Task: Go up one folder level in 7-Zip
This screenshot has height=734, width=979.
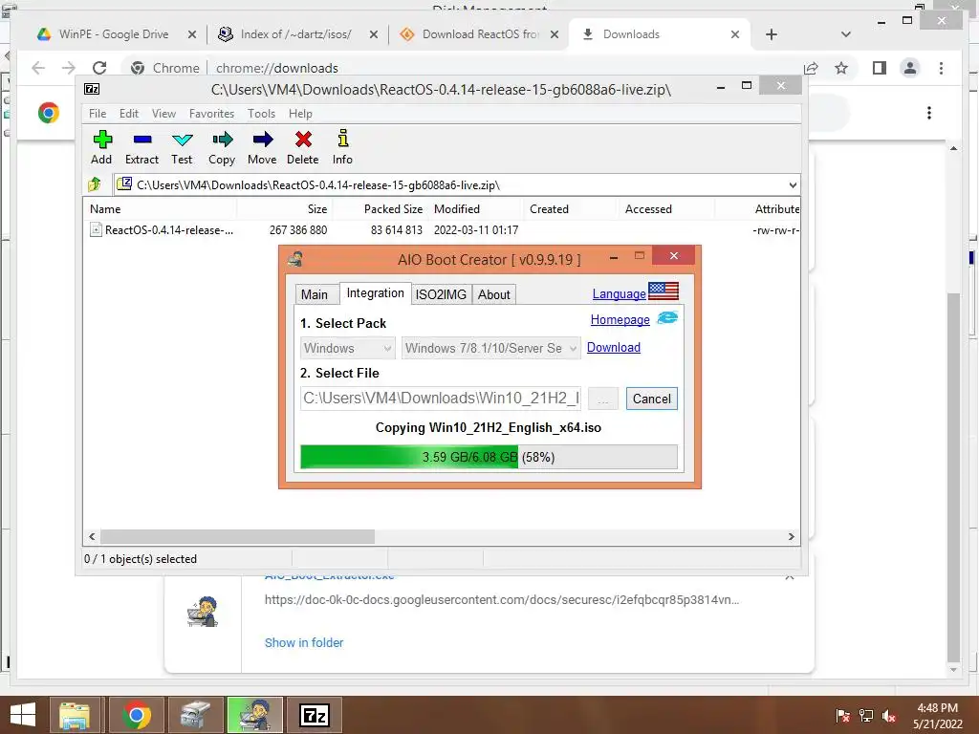Action: point(95,184)
